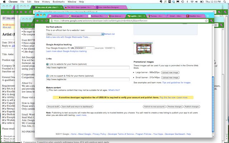Switch to the Crafting Subtl... tab
This screenshot has width=229, height=143.
[x=57, y=16]
